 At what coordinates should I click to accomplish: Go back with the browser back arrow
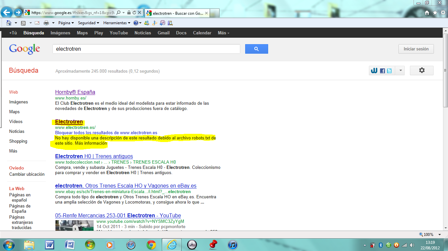pos(7,12)
